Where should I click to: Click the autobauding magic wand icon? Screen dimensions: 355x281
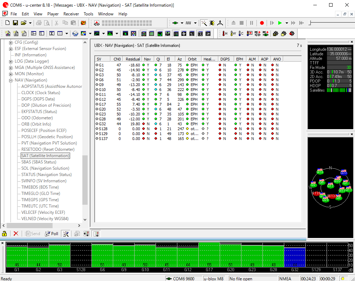(x=204, y=23)
